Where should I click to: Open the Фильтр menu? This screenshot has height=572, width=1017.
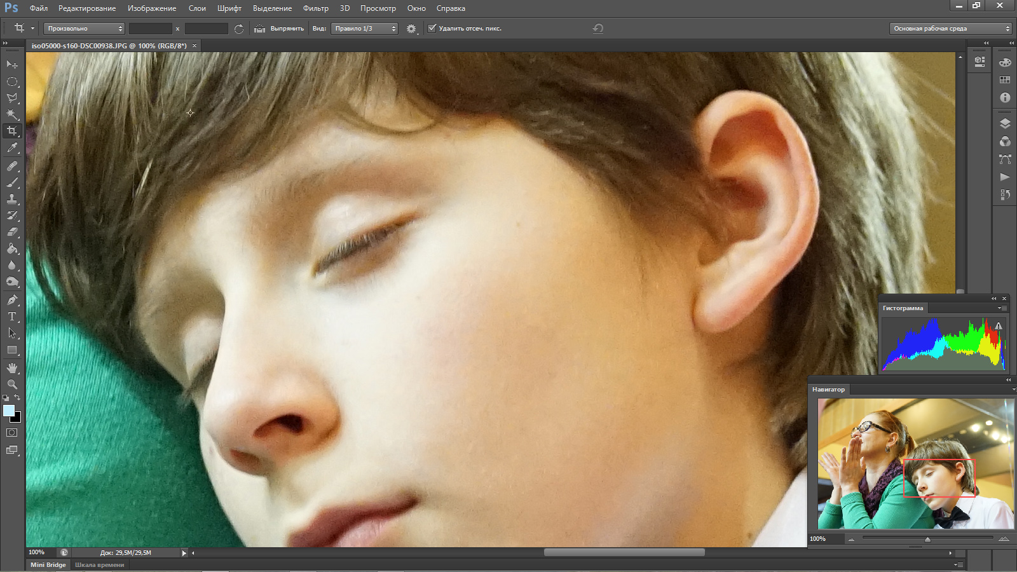[315, 8]
